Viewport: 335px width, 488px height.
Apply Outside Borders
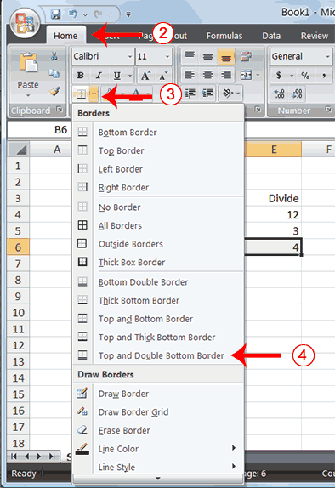pos(158,244)
